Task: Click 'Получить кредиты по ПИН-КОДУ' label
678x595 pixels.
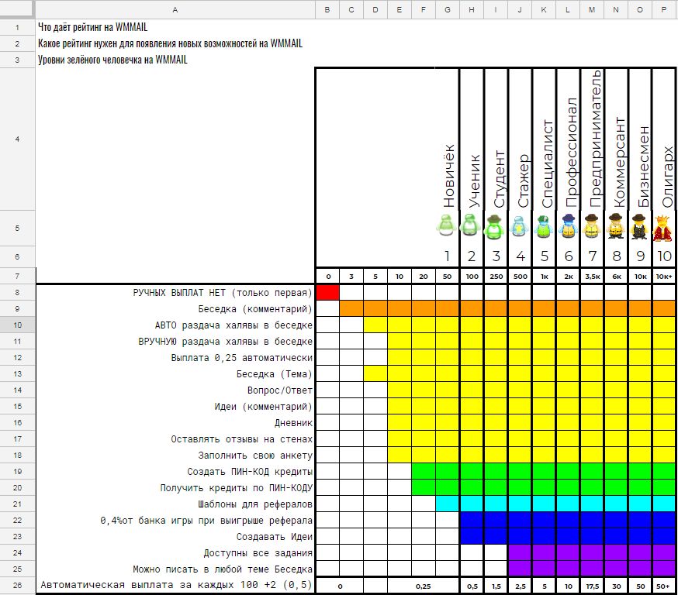Action: [x=236, y=488]
